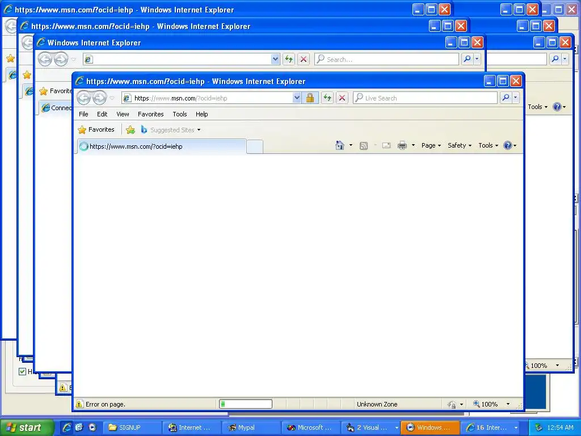Toggle the checkbox visible at the bottom-left behind windows

(22, 371)
